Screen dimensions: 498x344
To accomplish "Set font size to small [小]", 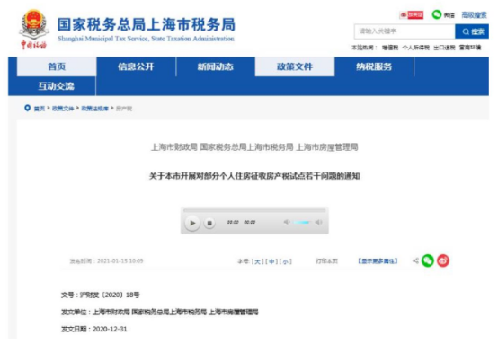I will (x=286, y=261).
